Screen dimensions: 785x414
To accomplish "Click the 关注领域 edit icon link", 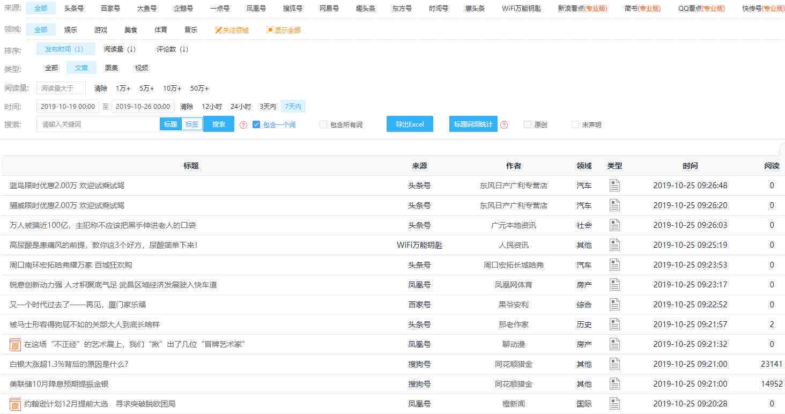I will [x=232, y=30].
